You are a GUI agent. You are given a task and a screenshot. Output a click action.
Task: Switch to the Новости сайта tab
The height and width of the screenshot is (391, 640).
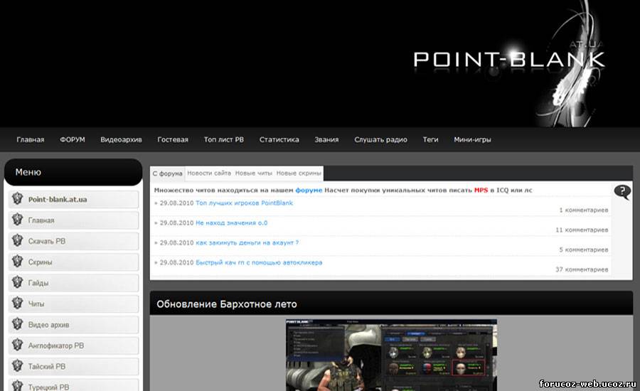[209, 173]
